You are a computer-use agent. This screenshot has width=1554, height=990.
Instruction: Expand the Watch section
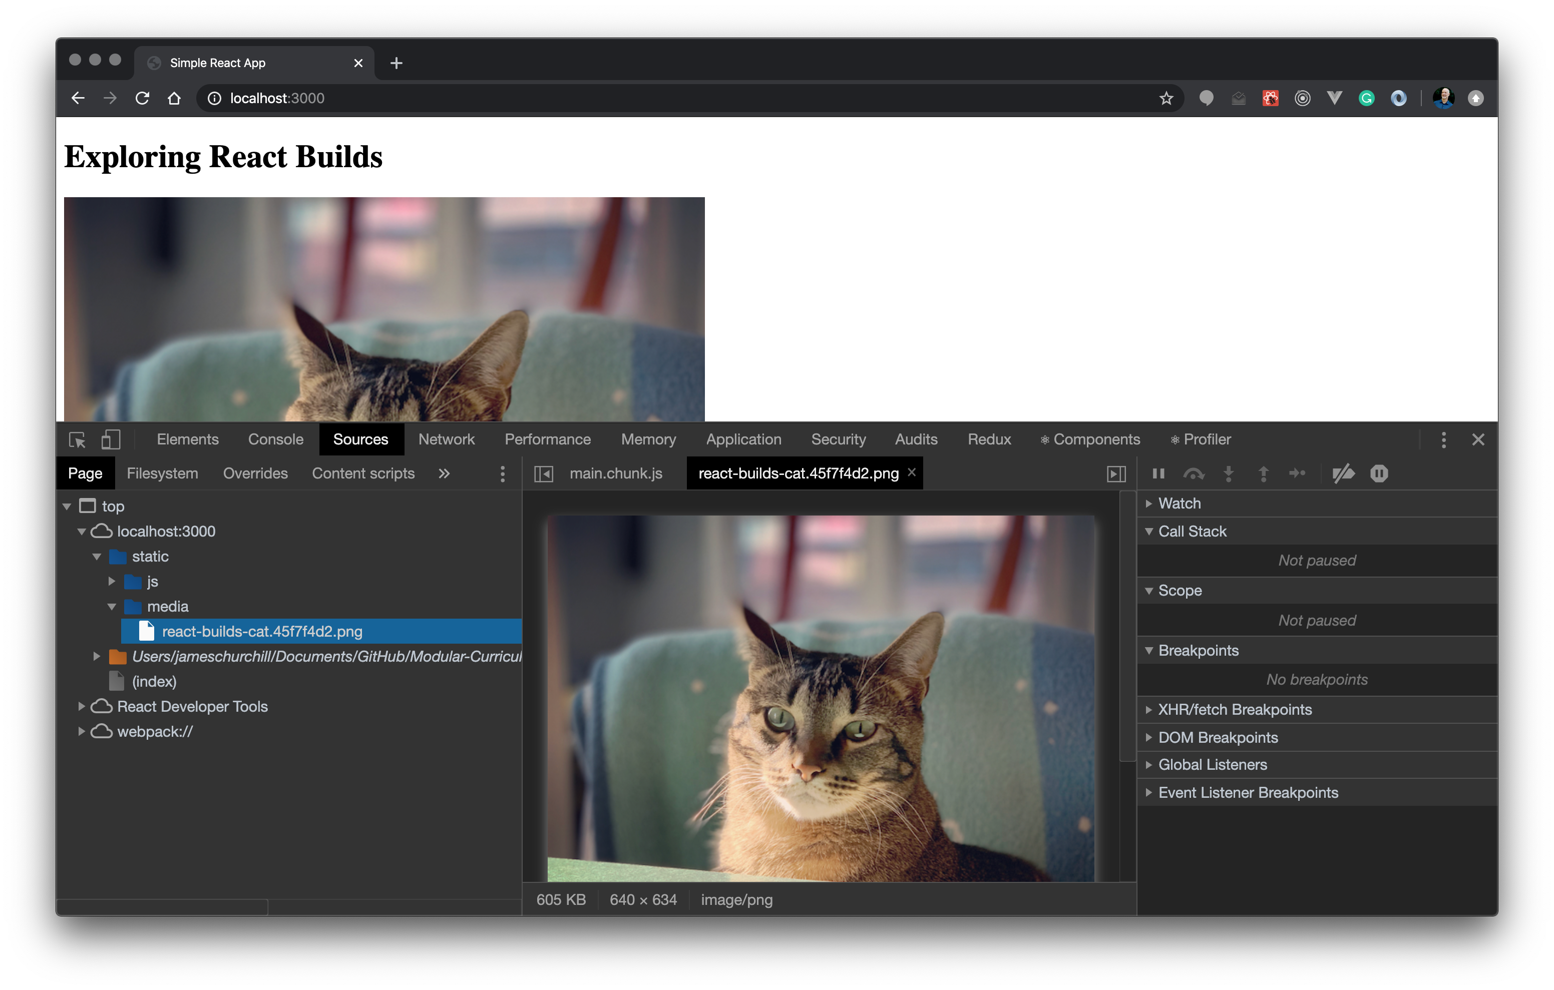[1151, 501]
